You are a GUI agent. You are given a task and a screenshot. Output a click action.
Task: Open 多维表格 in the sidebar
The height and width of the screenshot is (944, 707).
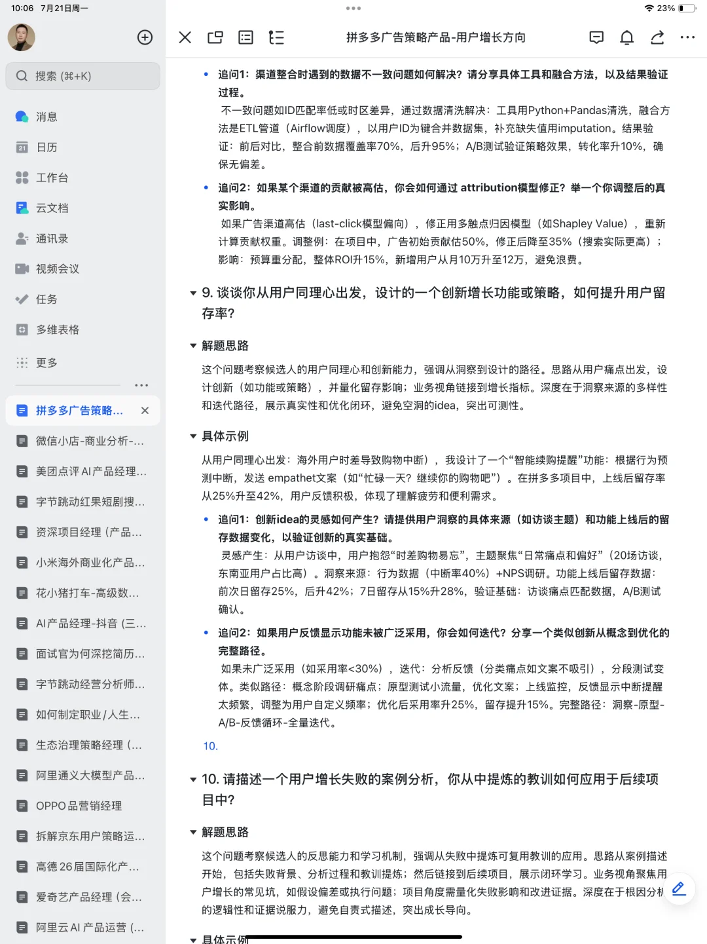82,330
